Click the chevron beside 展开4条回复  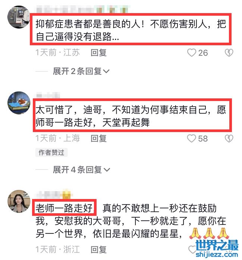tap(107, 170)
